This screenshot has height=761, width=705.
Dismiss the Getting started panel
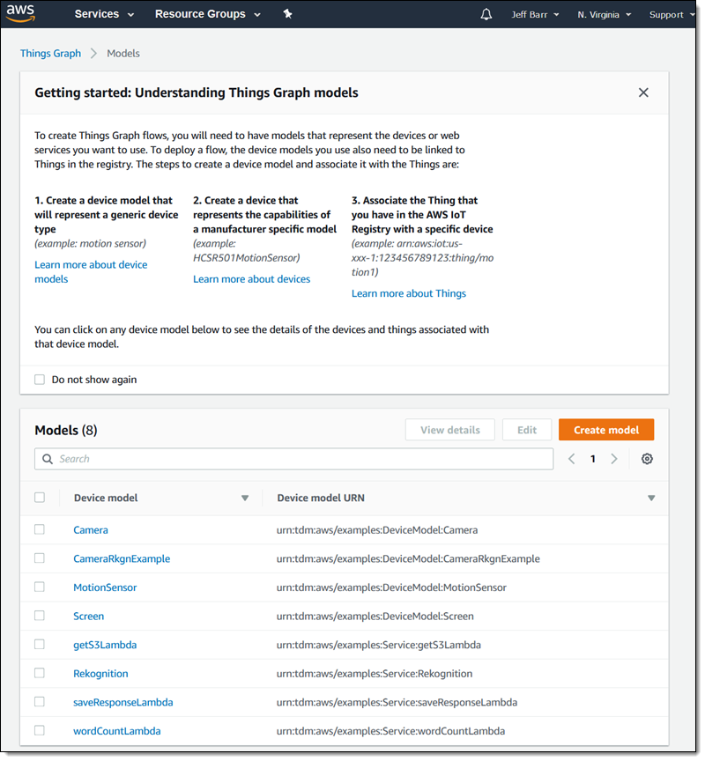pos(643,92)
